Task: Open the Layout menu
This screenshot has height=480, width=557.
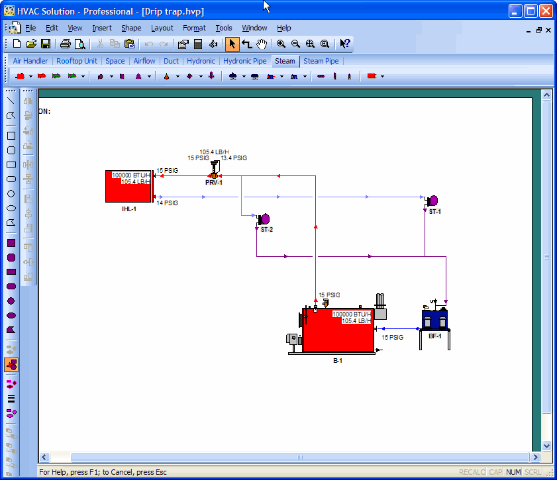Action: pos(162,28)
